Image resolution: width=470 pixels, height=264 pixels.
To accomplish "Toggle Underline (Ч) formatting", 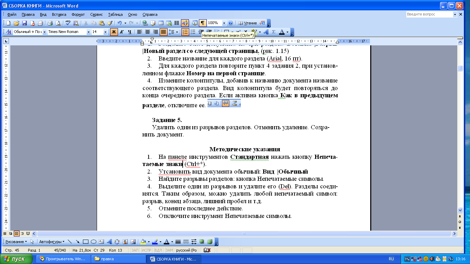I will 130,32.
